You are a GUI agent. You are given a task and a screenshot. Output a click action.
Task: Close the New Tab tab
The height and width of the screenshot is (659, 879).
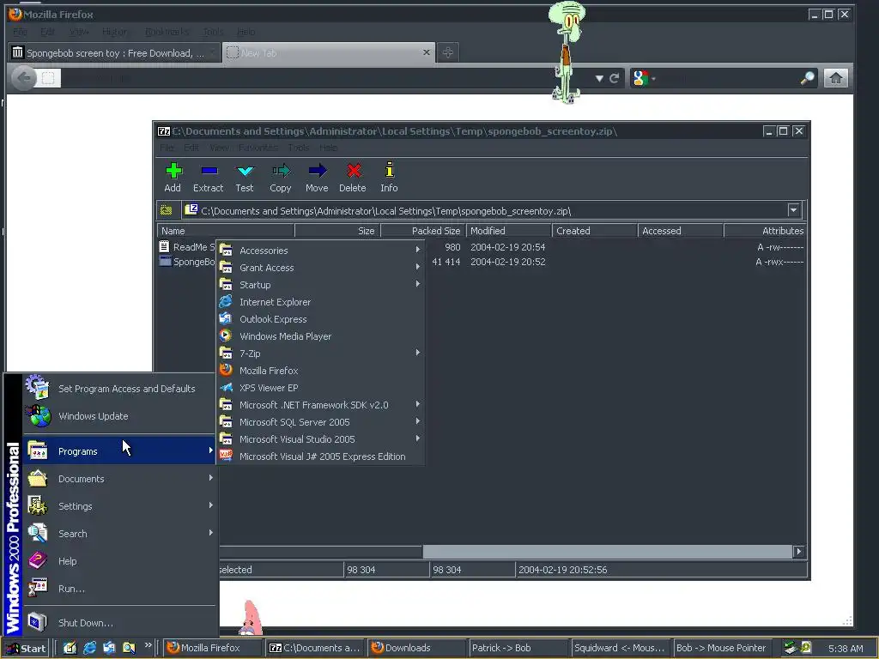pyautogui.click(x=427, y=52)
